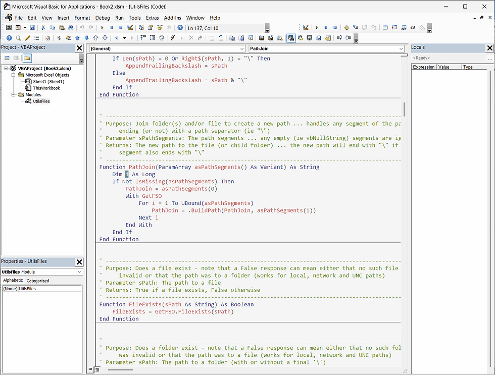
Task: Open dropdown arrow beside blue left navigation arrow
Action: coord(124,38)
